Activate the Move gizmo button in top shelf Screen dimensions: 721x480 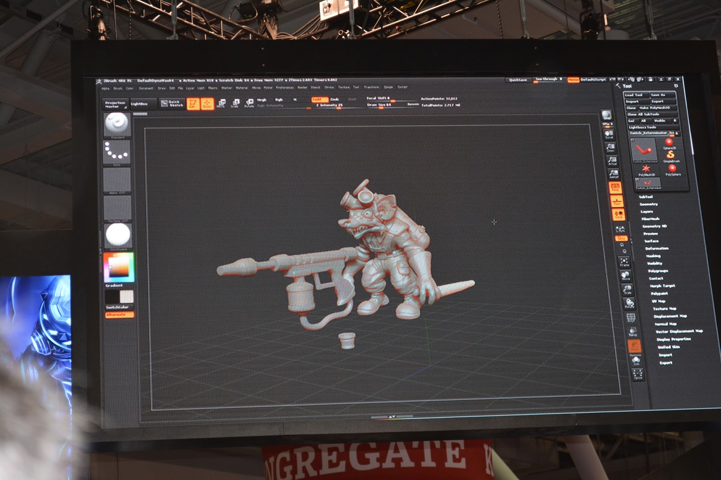(221, 104)
